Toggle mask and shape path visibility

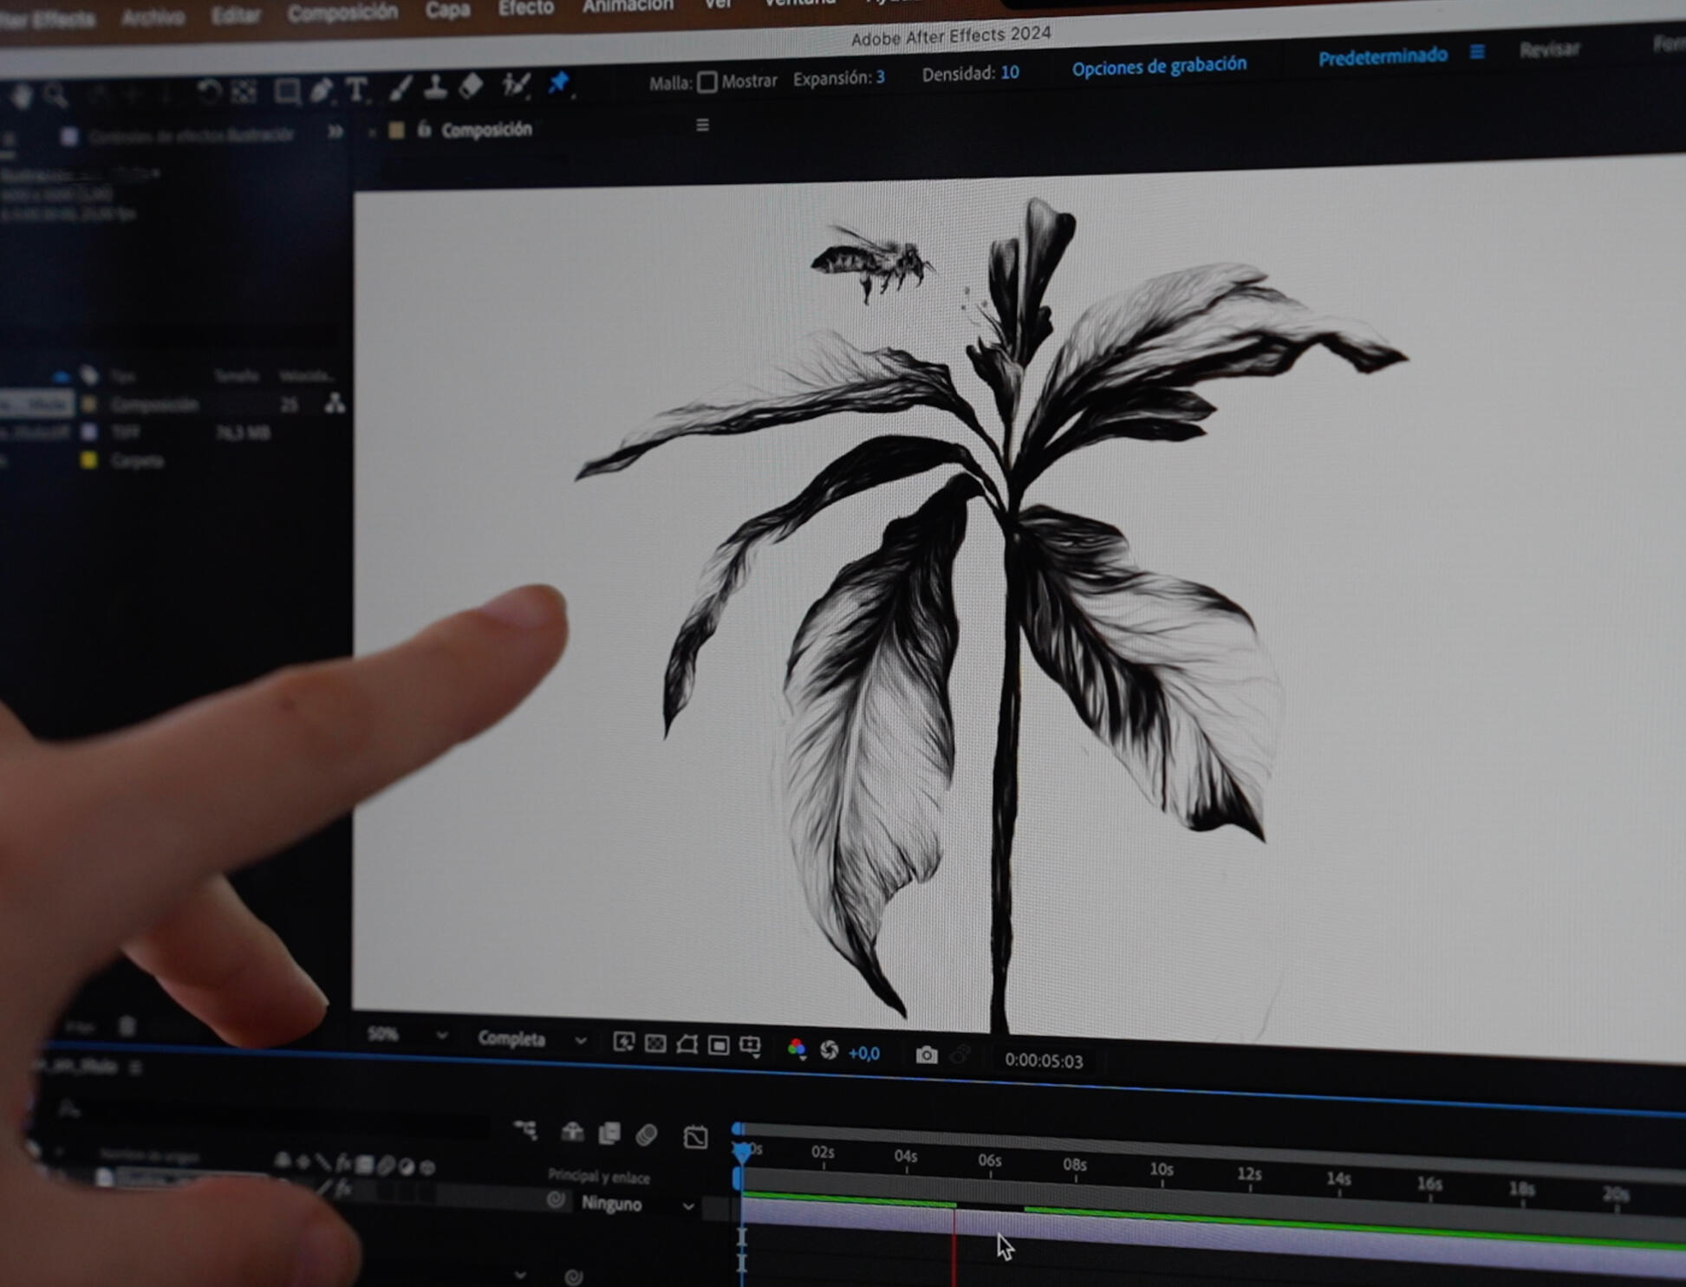coord(687,1044)
